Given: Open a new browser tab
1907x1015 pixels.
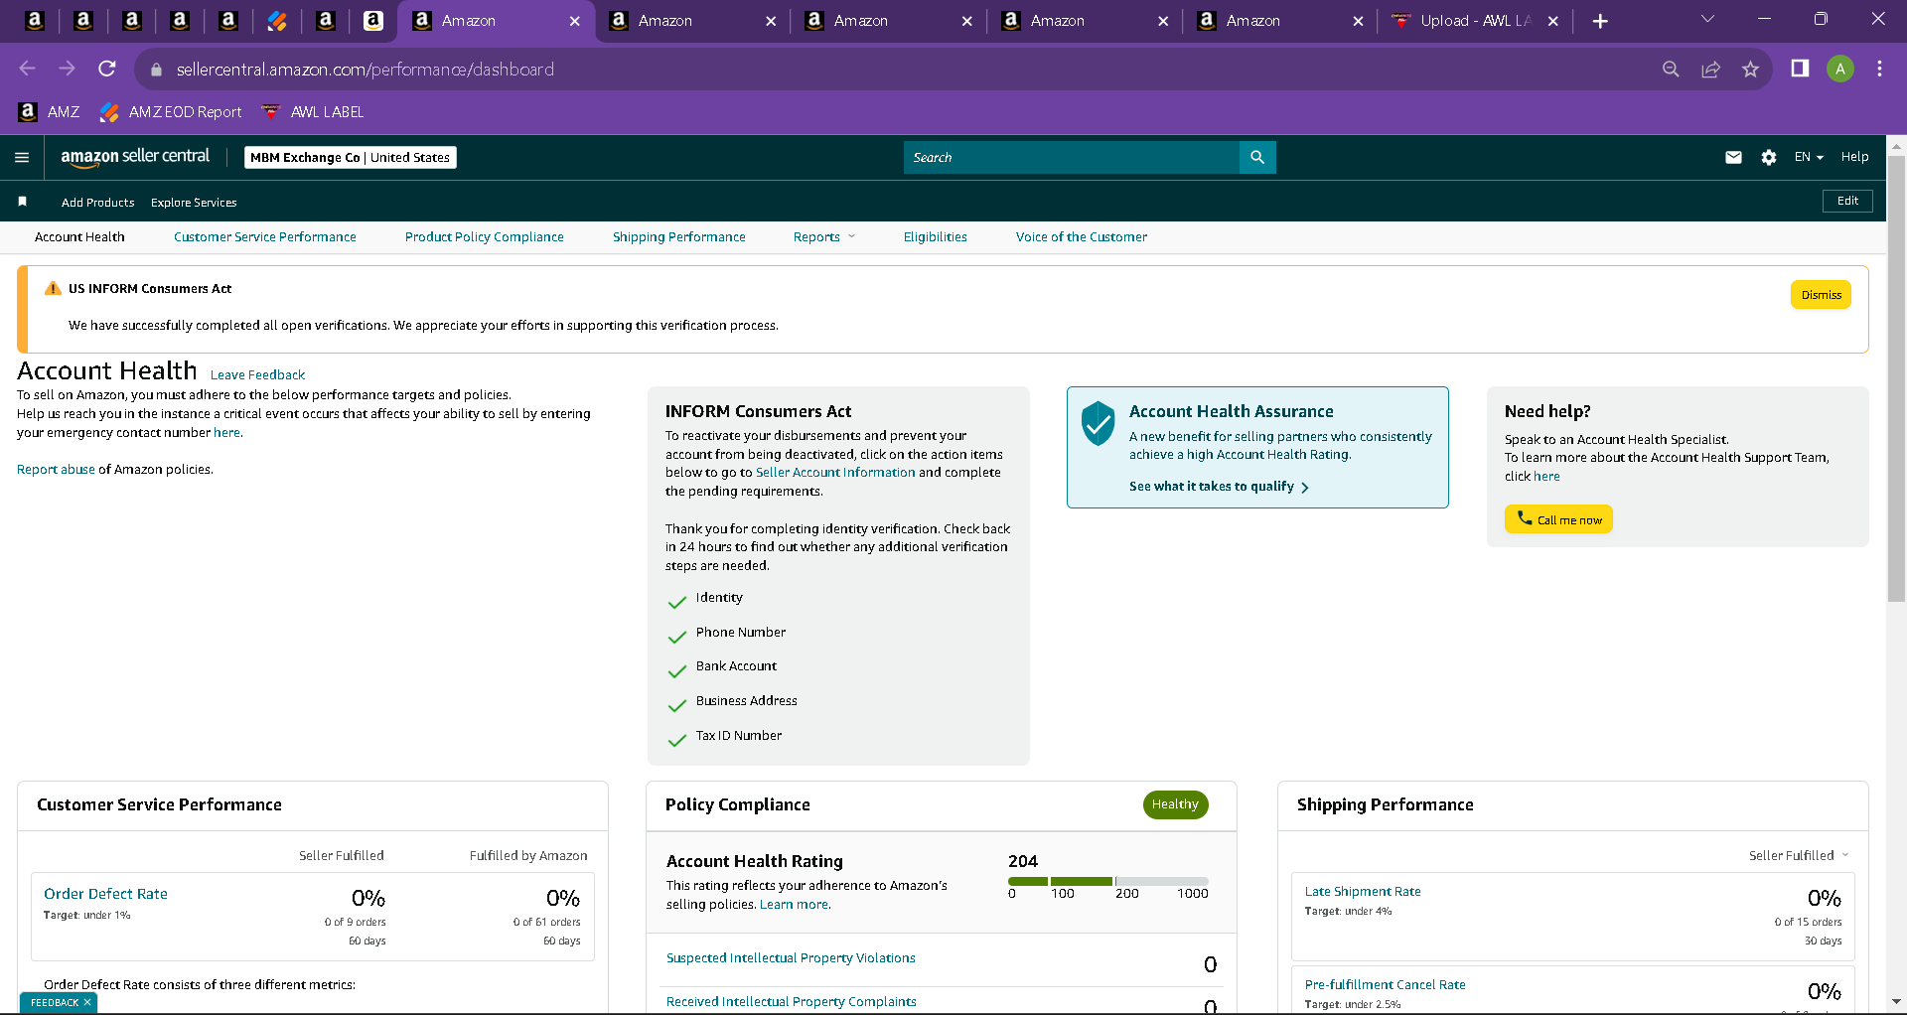Looking at the screenshot, I should pyautogui.click(x=1600, y=21).
